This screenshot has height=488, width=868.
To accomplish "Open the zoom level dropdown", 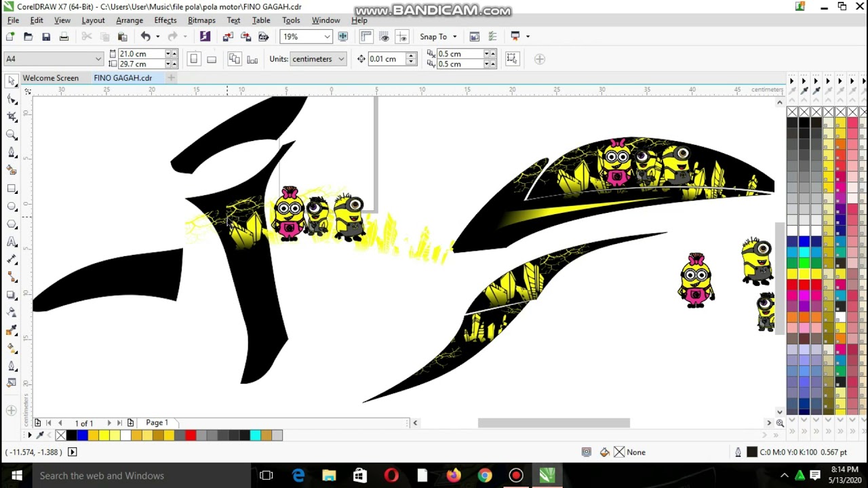I will [x=327, y=37].
